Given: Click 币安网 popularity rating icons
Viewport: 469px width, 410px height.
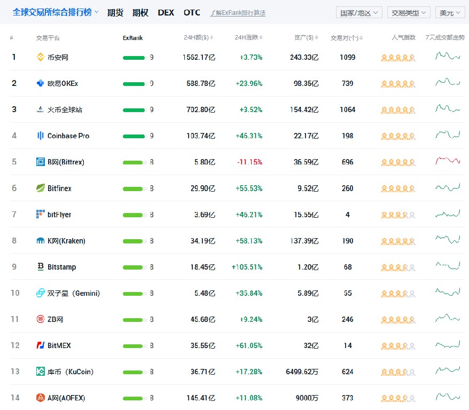Looking at the screenshot, I should (x=398, y=58).
